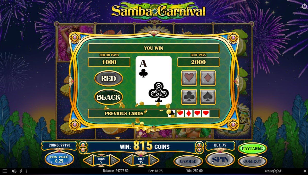Pick the clubs suit icon
Viewport: 308px width, 175px height.
click(189, 97)
